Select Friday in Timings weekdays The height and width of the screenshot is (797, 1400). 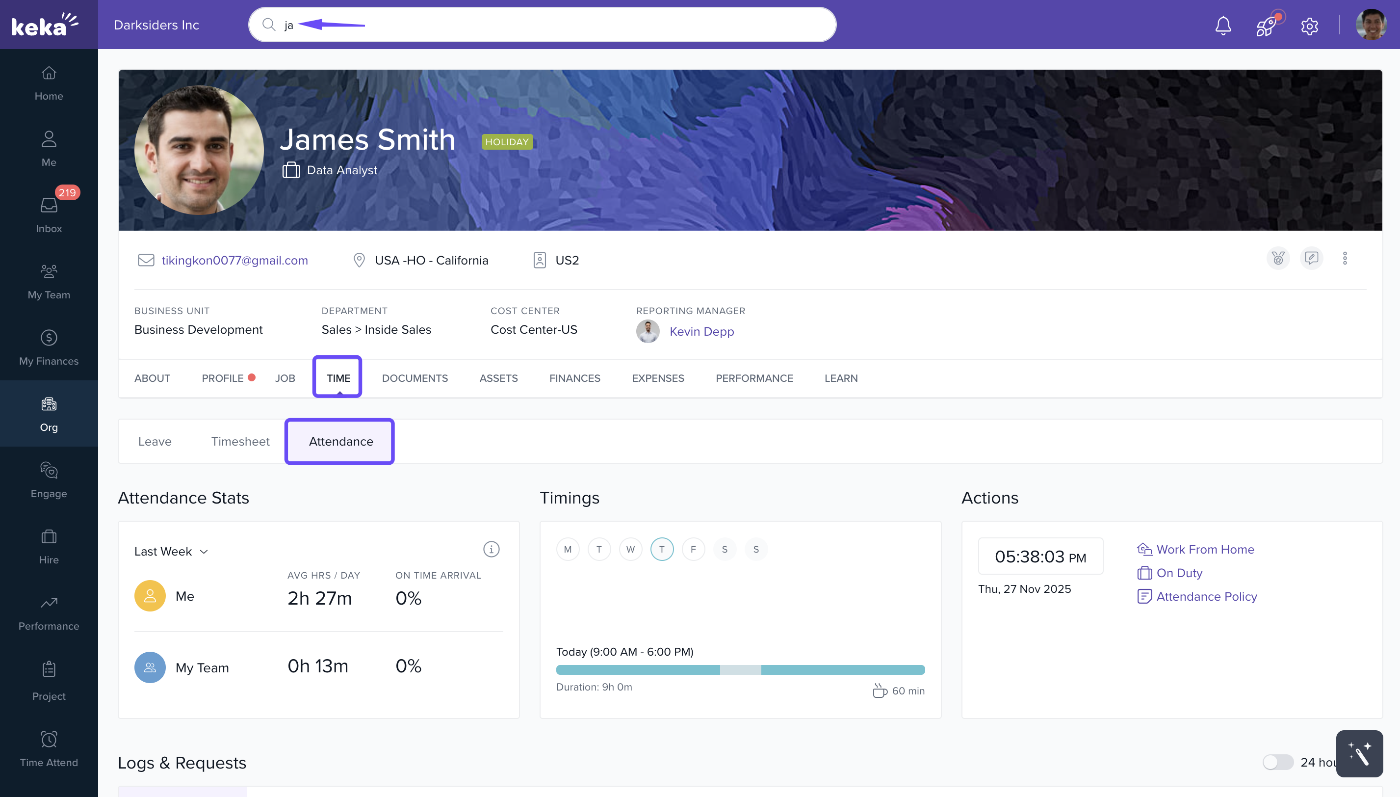693,549
